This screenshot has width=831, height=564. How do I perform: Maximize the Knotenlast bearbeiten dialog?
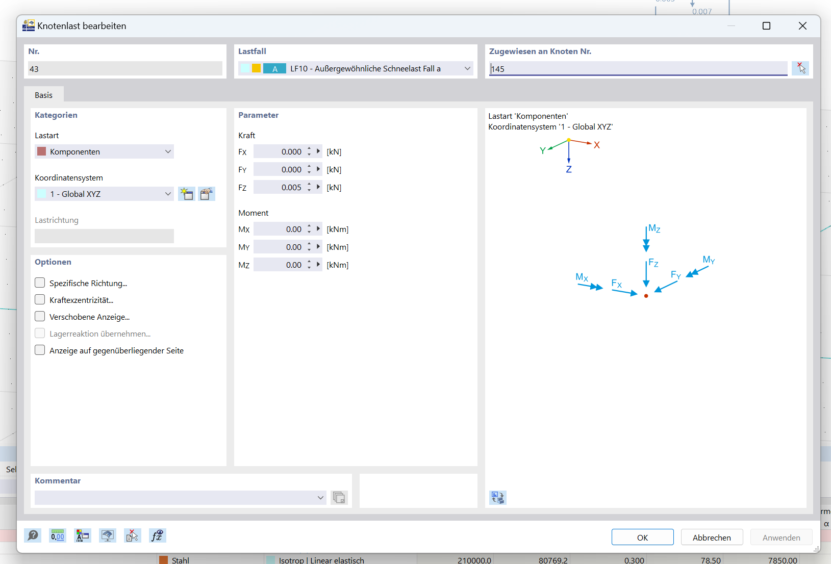tap(766, 26)
